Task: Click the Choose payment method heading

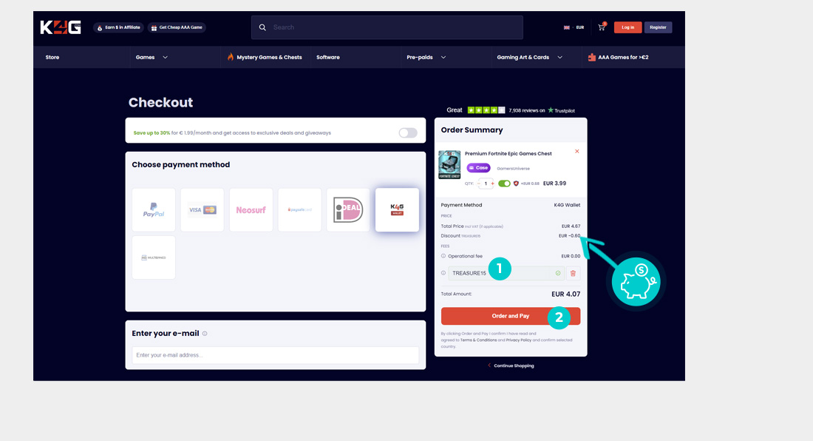Action: [x=181, y=164]
